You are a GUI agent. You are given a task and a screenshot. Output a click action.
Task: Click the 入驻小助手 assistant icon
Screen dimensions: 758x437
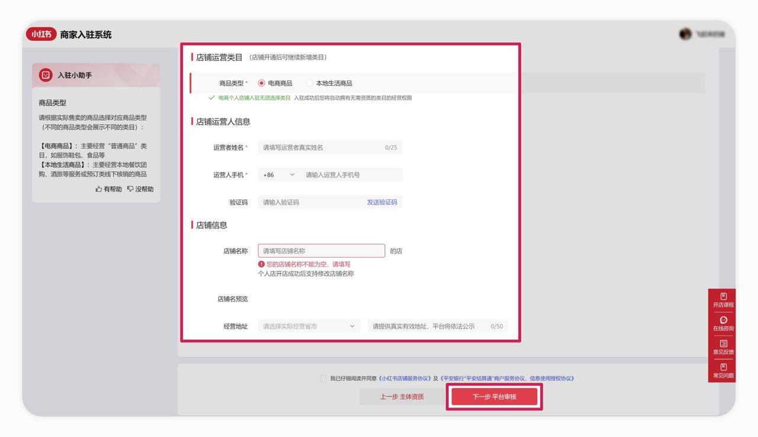point(46,75)
